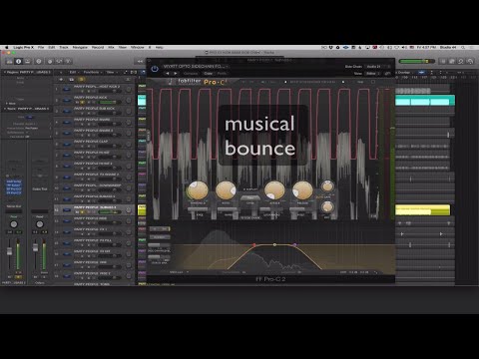479x359 pixels.
Task: Open the Mixer icon in the control bar
Action: [x=59, y=61]
